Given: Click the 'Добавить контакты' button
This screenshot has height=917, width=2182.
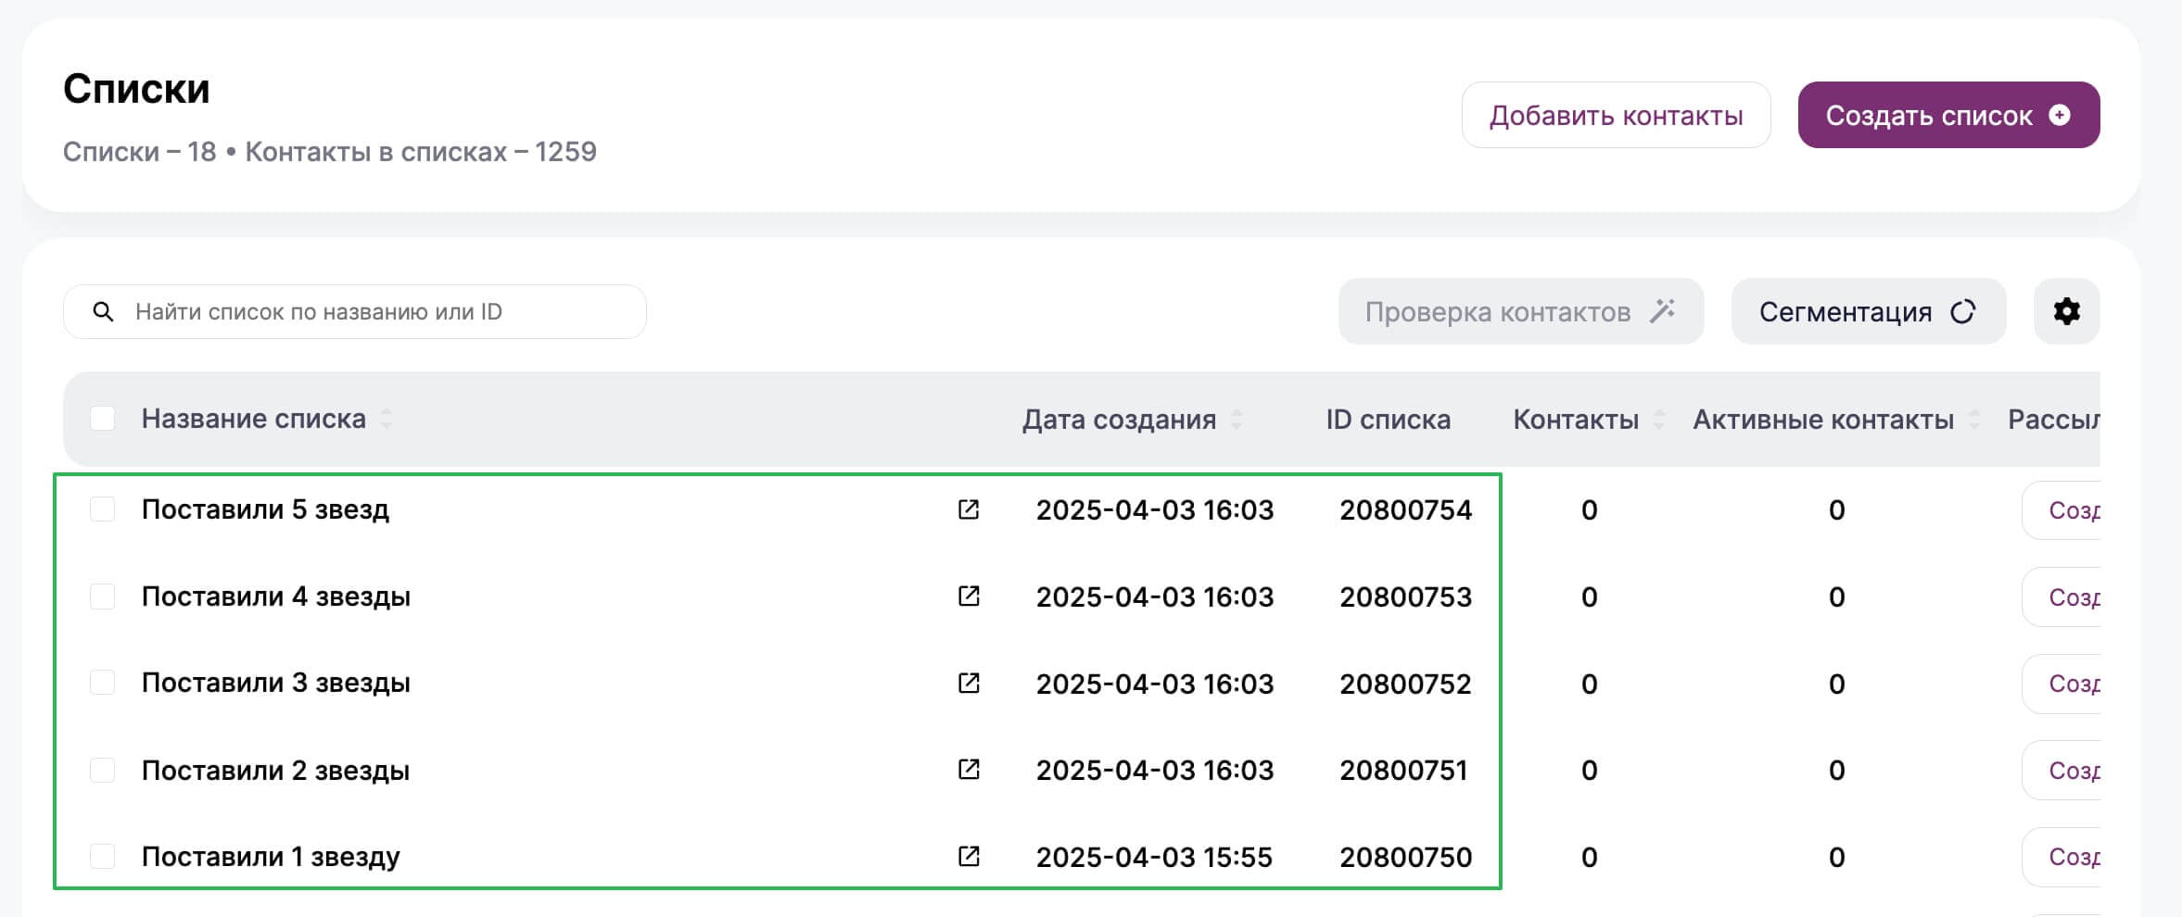Looking at the screenshot, I should (x=1616, y=115).
